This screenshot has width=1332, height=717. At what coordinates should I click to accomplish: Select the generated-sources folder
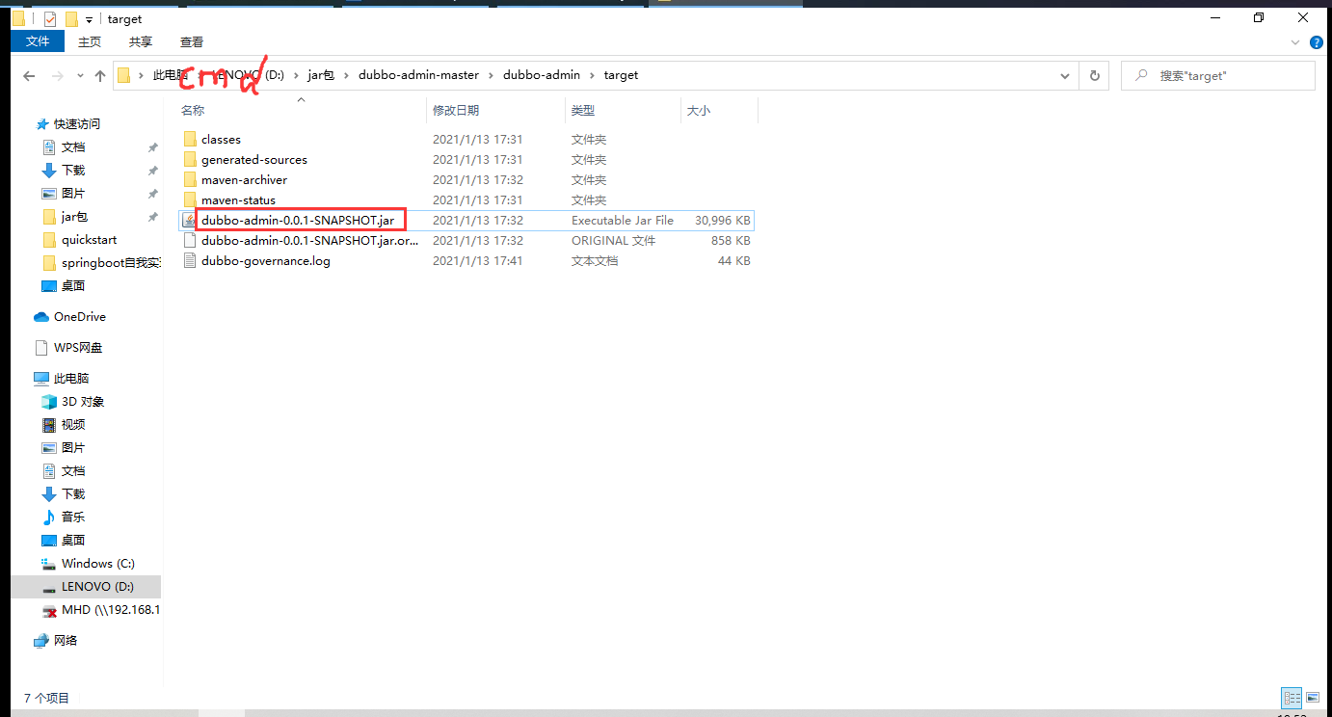point(466,160)
